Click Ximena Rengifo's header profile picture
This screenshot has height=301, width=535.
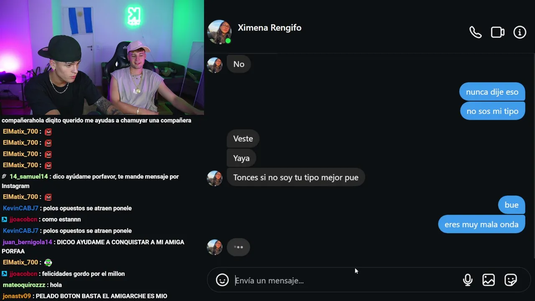click(219, 32)
